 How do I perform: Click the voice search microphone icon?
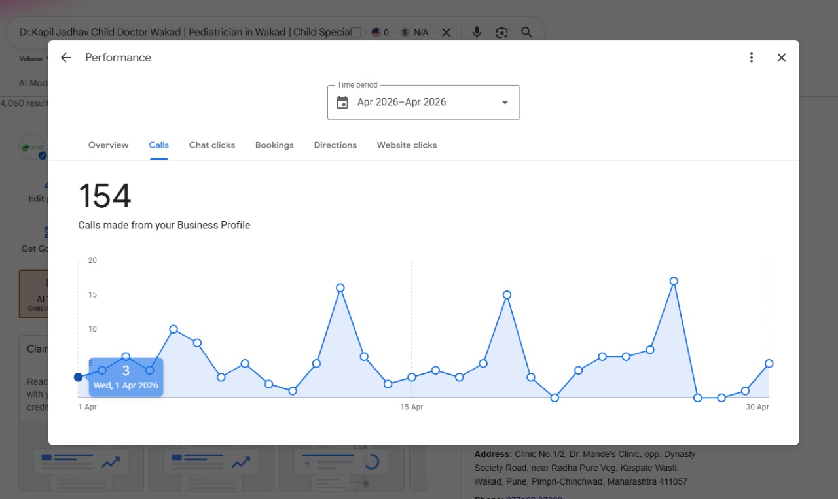tap(477, 32)
